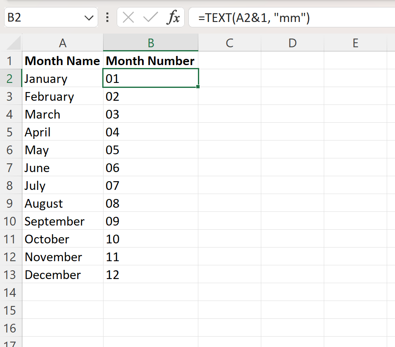Click the Enter checkmark icon in formula bar

[x=150, y=18]
